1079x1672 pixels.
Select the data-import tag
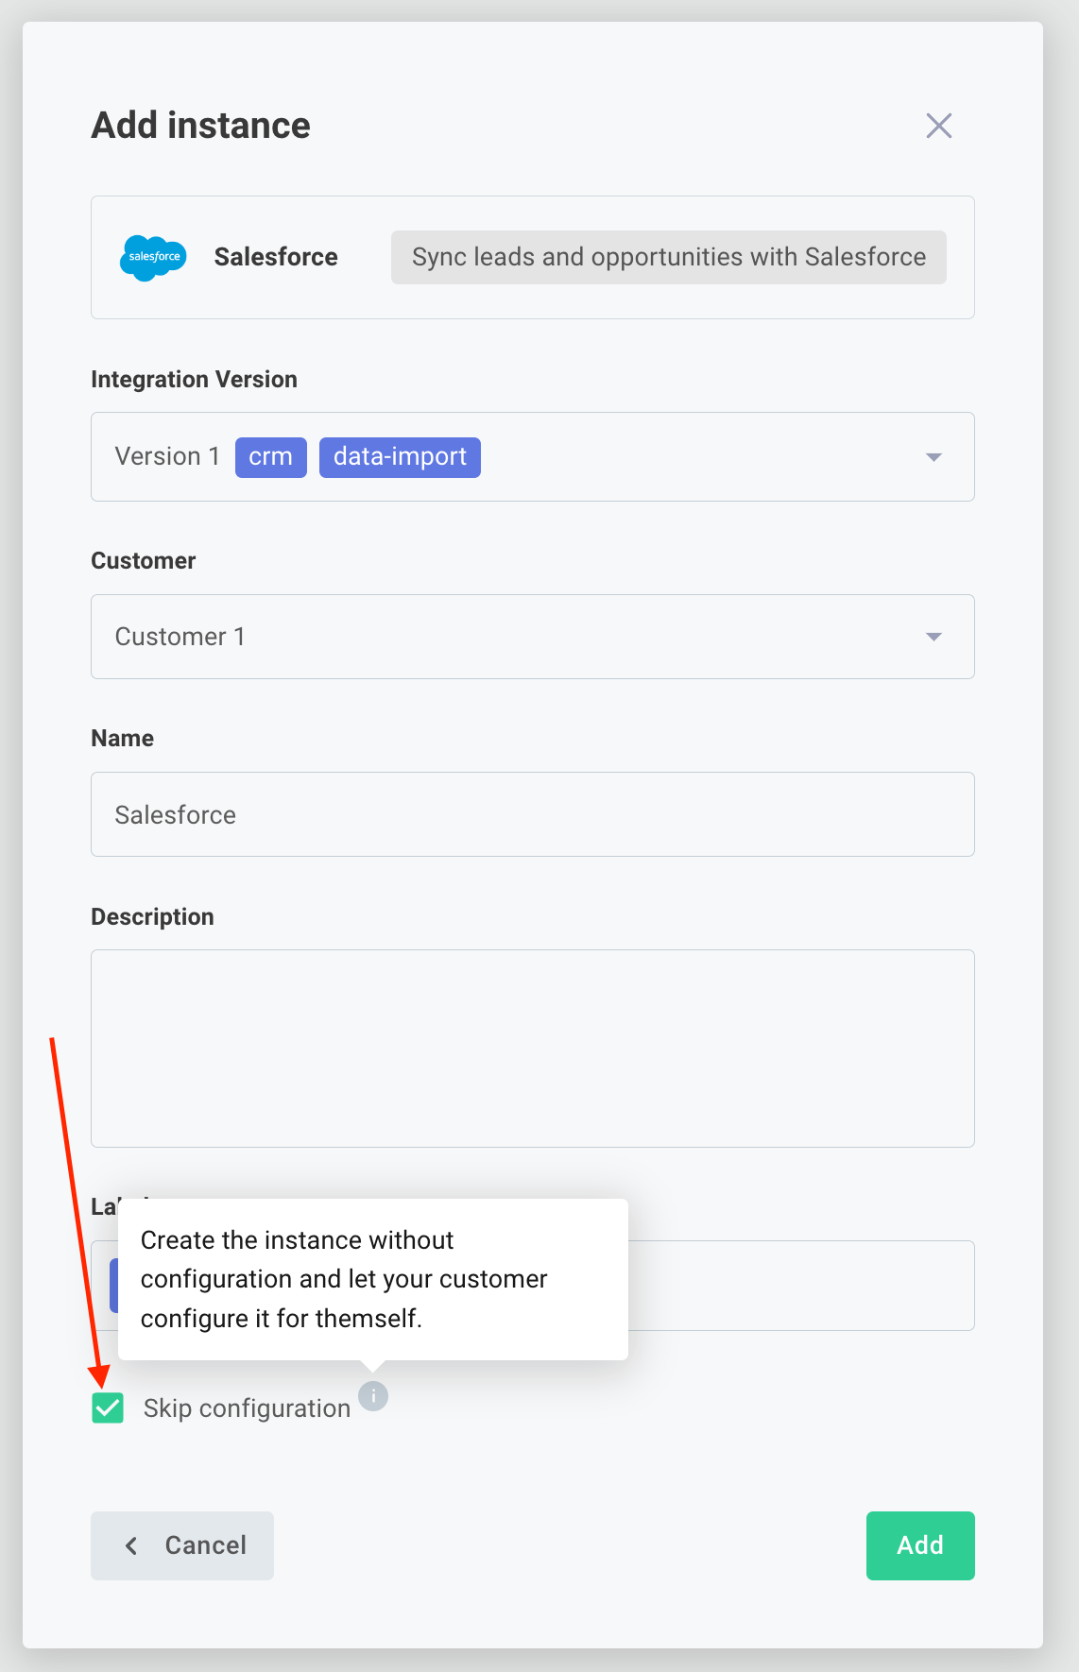[x=400, y=457]
